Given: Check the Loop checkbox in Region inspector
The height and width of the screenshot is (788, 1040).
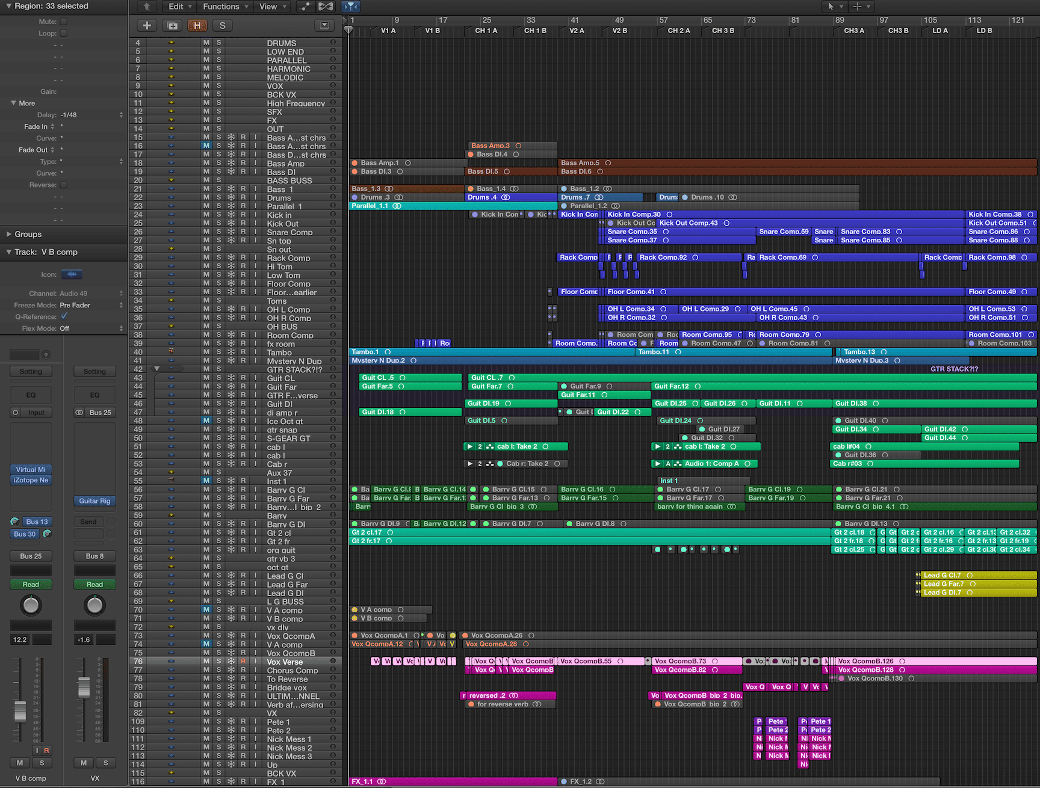Looking at the screenshot, I should [63, 33].
